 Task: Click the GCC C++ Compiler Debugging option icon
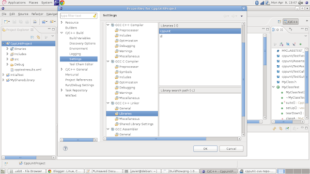click(117, 46)
